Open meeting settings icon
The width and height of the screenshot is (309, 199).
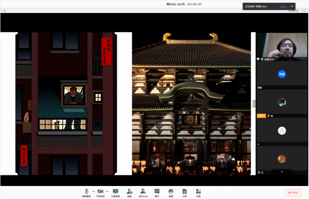[x=198, y=192]
